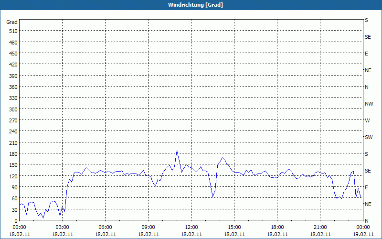This screenshot has width=382, height=239.
Task: Select the 19.02.11 date label
Action: [x=363, y=234]
